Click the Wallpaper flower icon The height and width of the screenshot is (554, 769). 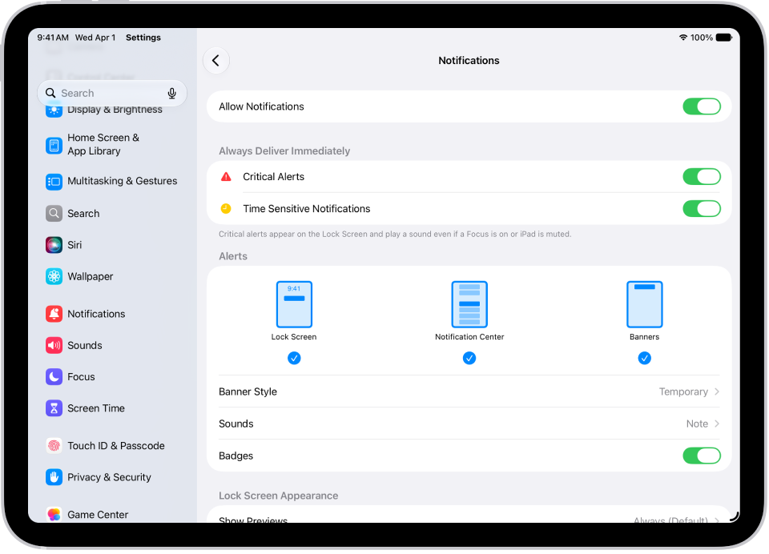54,276
